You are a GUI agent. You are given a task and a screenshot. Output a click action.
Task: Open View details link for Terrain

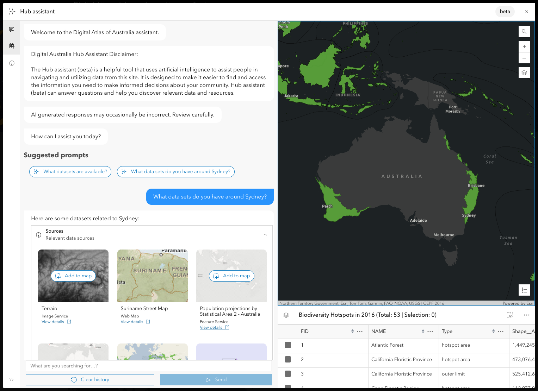coord(53,322)
